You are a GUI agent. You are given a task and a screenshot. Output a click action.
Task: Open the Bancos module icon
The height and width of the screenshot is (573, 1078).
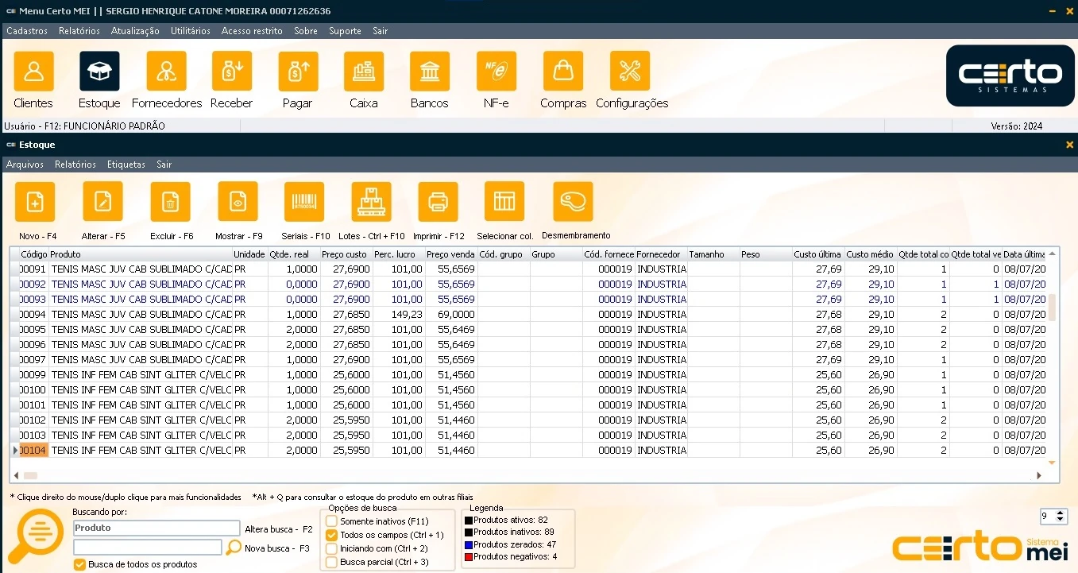point(430,72)
